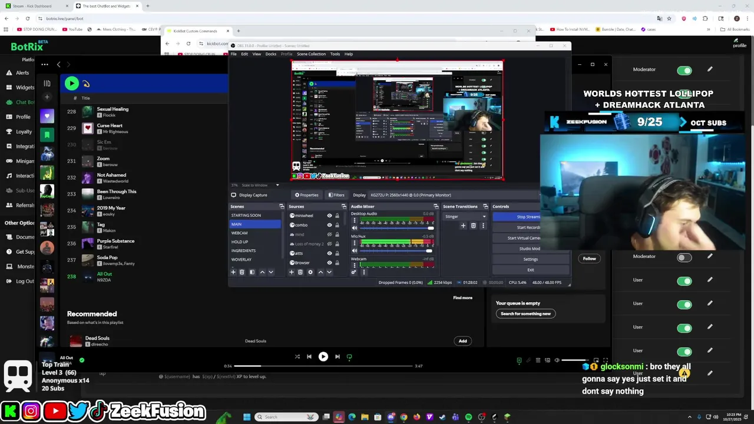Click Filters button above OBS docks
This screenshot has width=754, height=424.
tap(336, 195)
